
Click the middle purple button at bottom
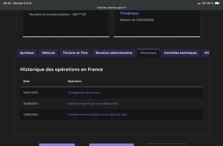[111, 145]
